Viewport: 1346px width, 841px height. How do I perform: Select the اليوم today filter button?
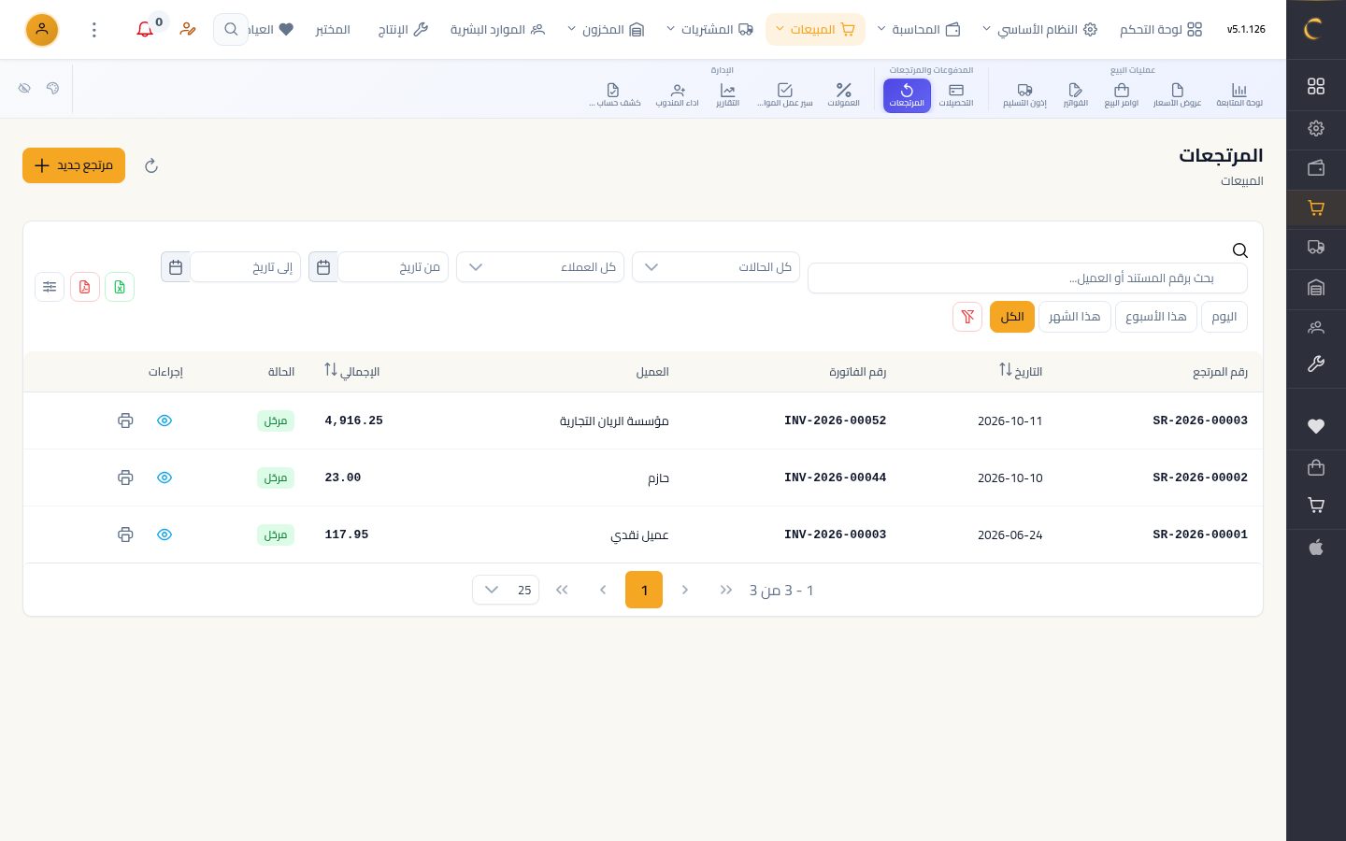(x=1224, y=317)
